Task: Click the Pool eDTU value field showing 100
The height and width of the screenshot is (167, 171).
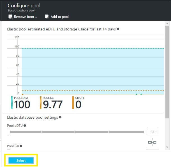Action: [152, 132]
